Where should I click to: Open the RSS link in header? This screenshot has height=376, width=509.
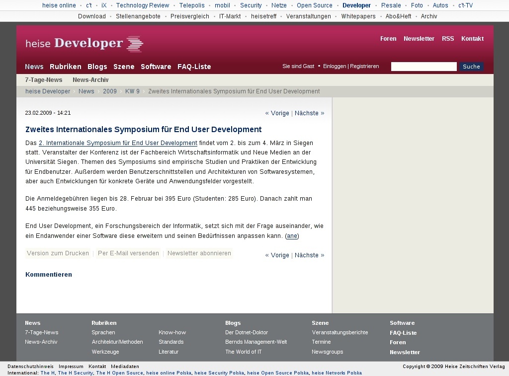click(448, 39)
